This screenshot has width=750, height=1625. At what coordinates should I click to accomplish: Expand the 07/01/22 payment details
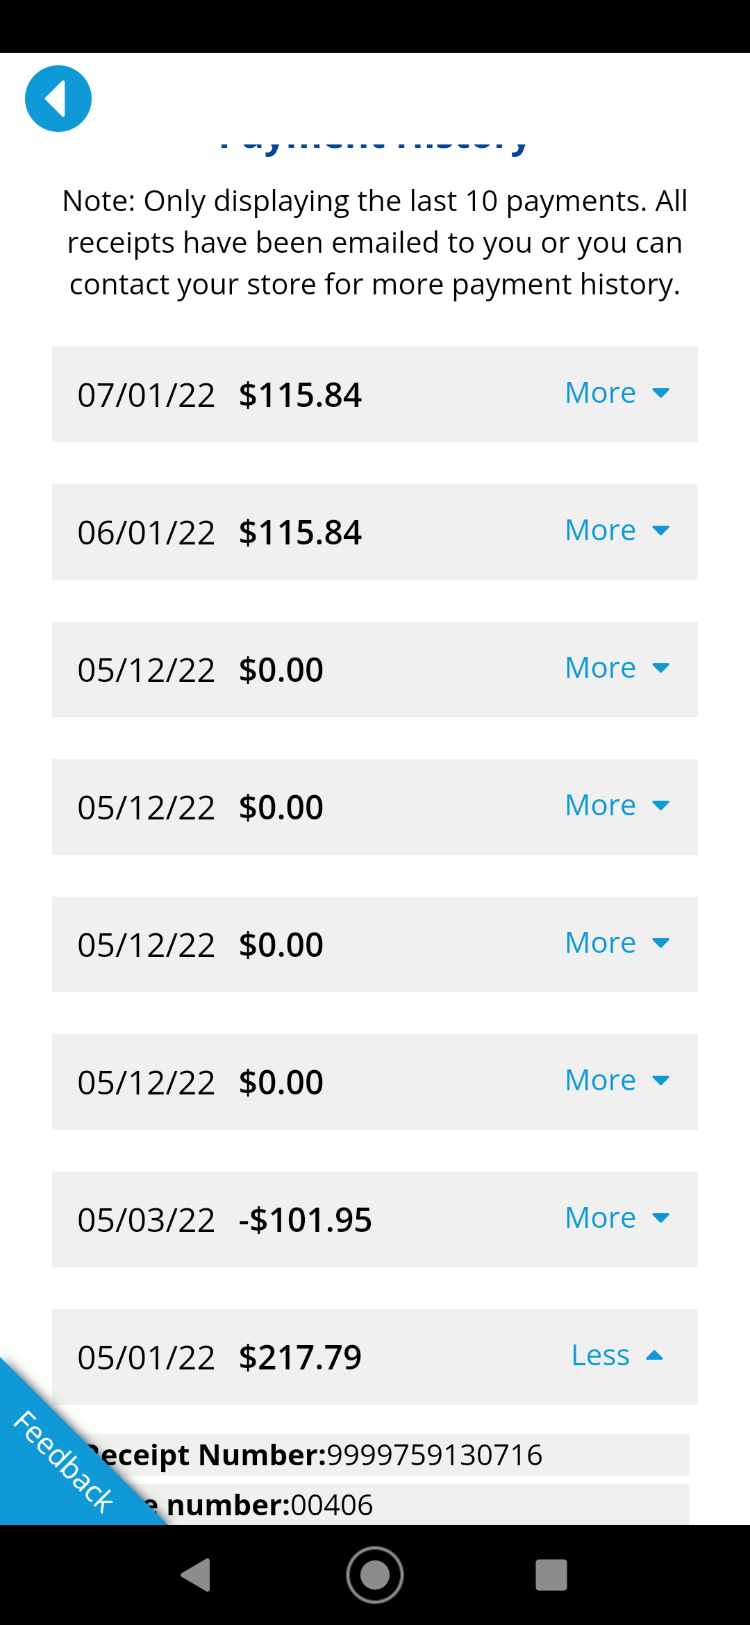coord(616,393)
